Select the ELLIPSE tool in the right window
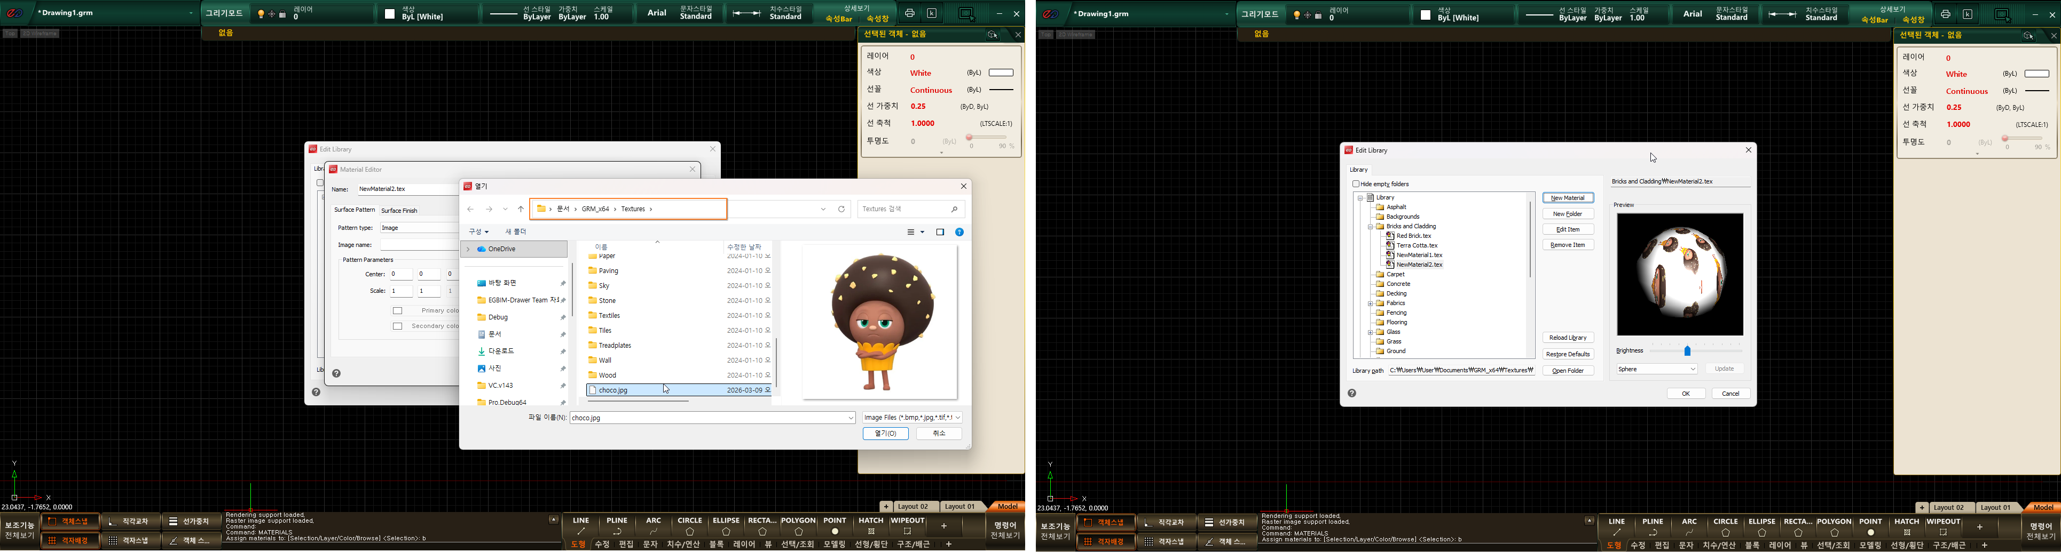 pos(1762,526)
